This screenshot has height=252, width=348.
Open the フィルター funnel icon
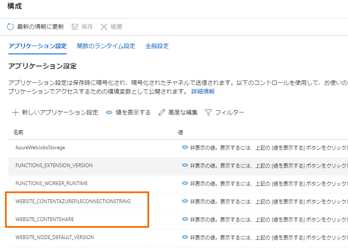point(208,112)
